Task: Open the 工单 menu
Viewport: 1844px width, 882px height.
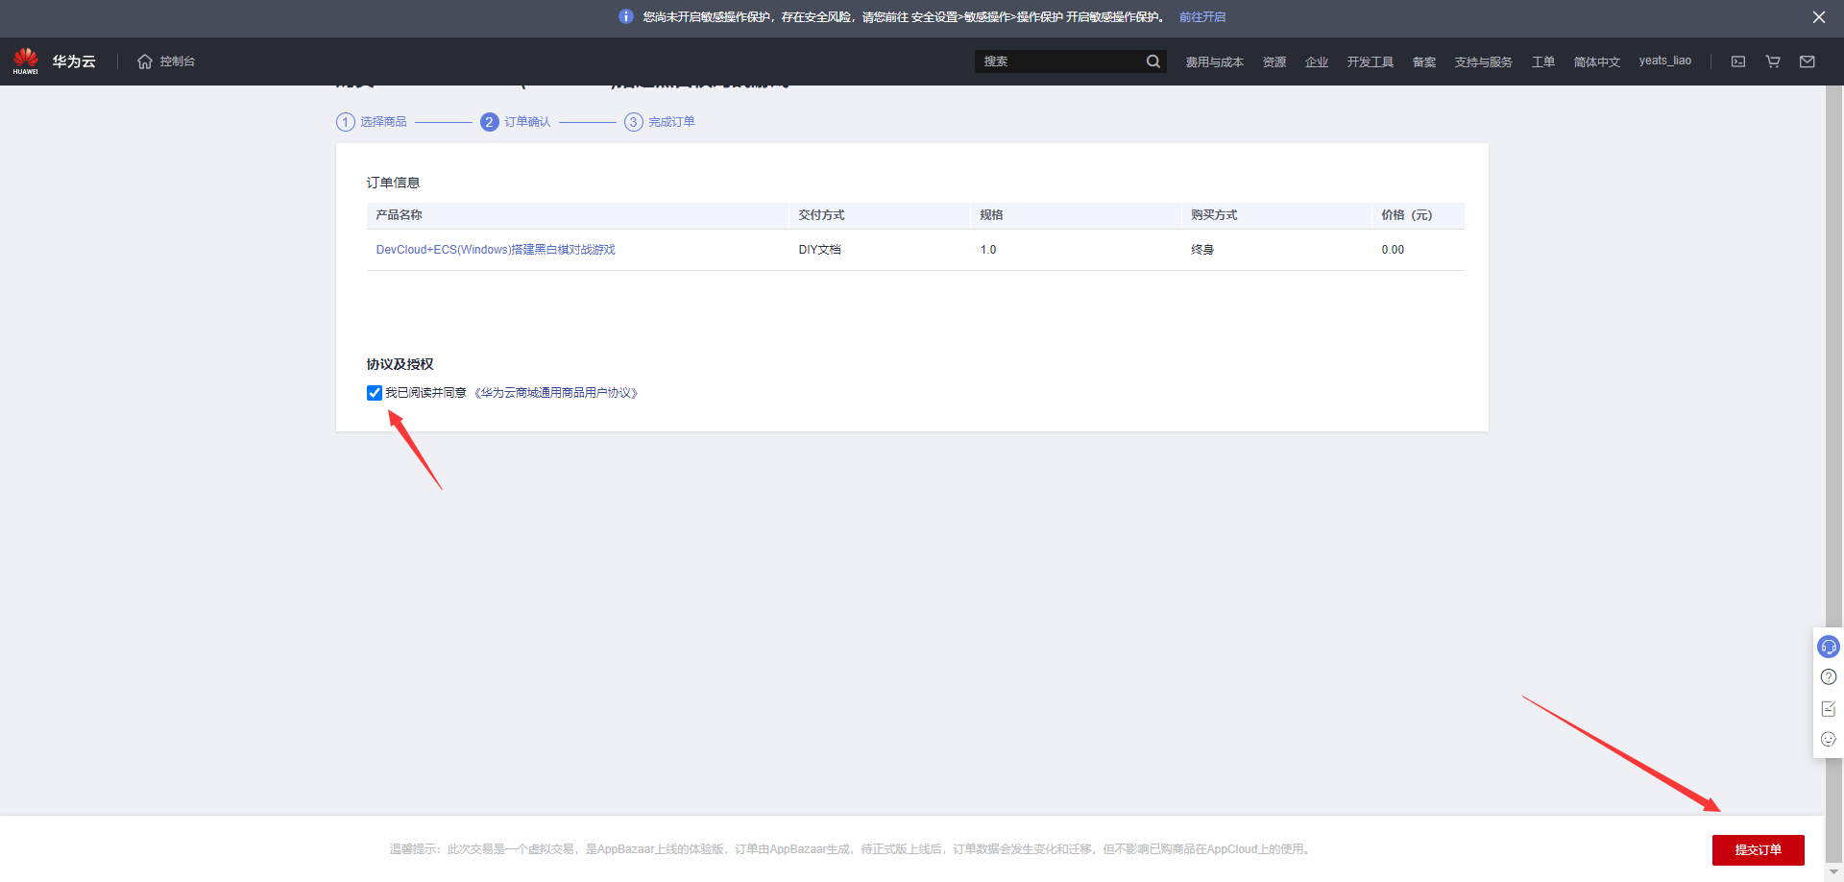Action: [x=1543, y=61]
